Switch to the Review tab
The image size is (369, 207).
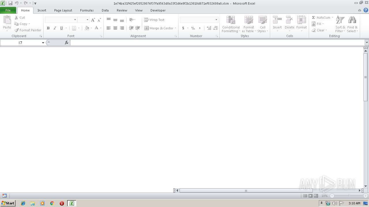(x=122, y=10)
